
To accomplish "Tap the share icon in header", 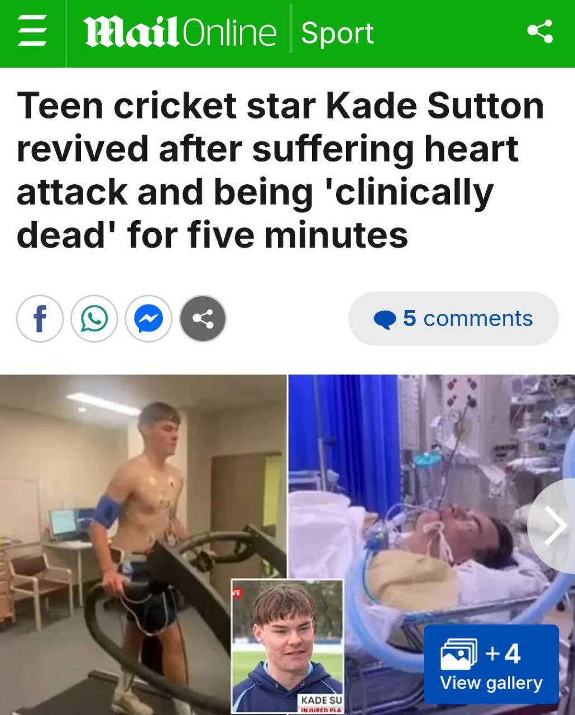I will tap(540, 31).
